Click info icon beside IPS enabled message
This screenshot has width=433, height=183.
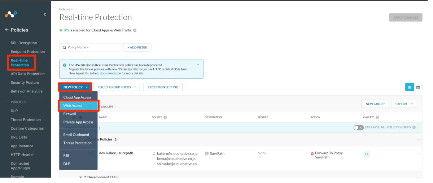[135, 30]
